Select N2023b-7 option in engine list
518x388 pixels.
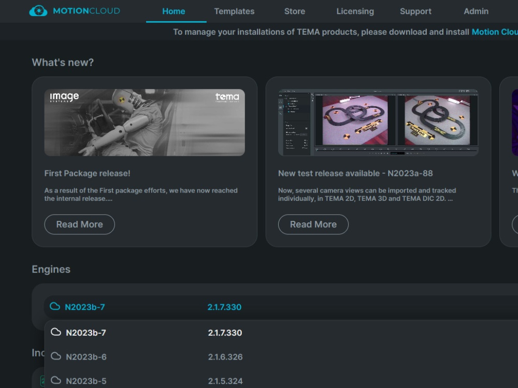(281, 333)
